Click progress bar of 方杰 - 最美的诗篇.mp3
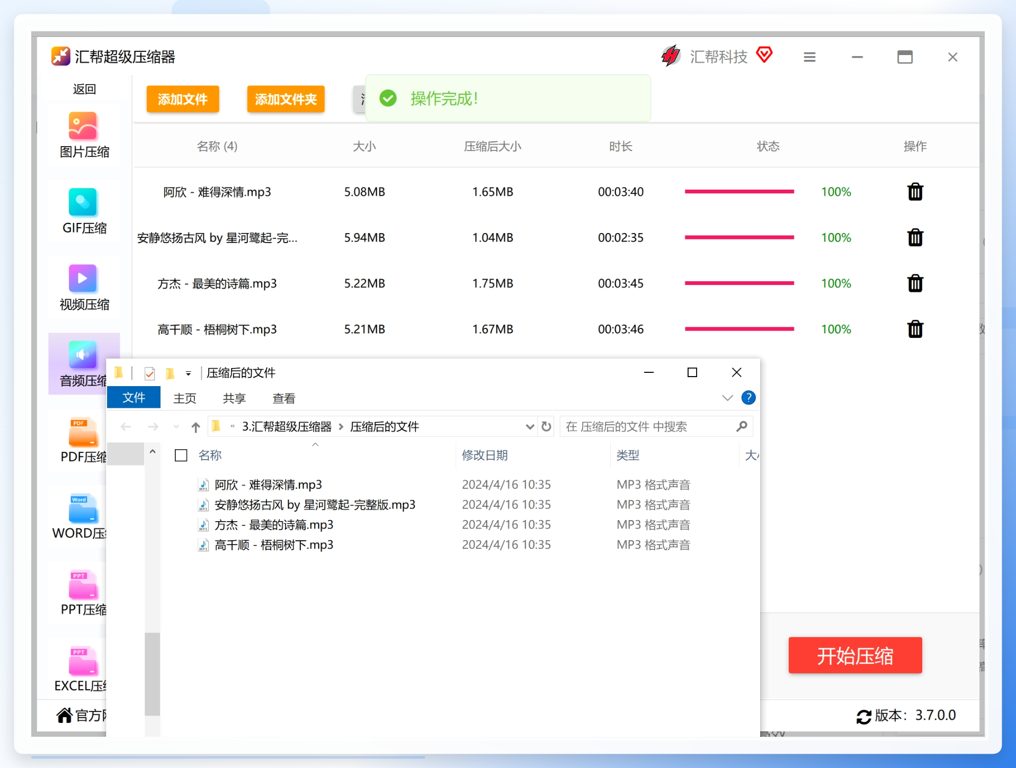Viewport: 1016px width, 768px height. [739, 283]
